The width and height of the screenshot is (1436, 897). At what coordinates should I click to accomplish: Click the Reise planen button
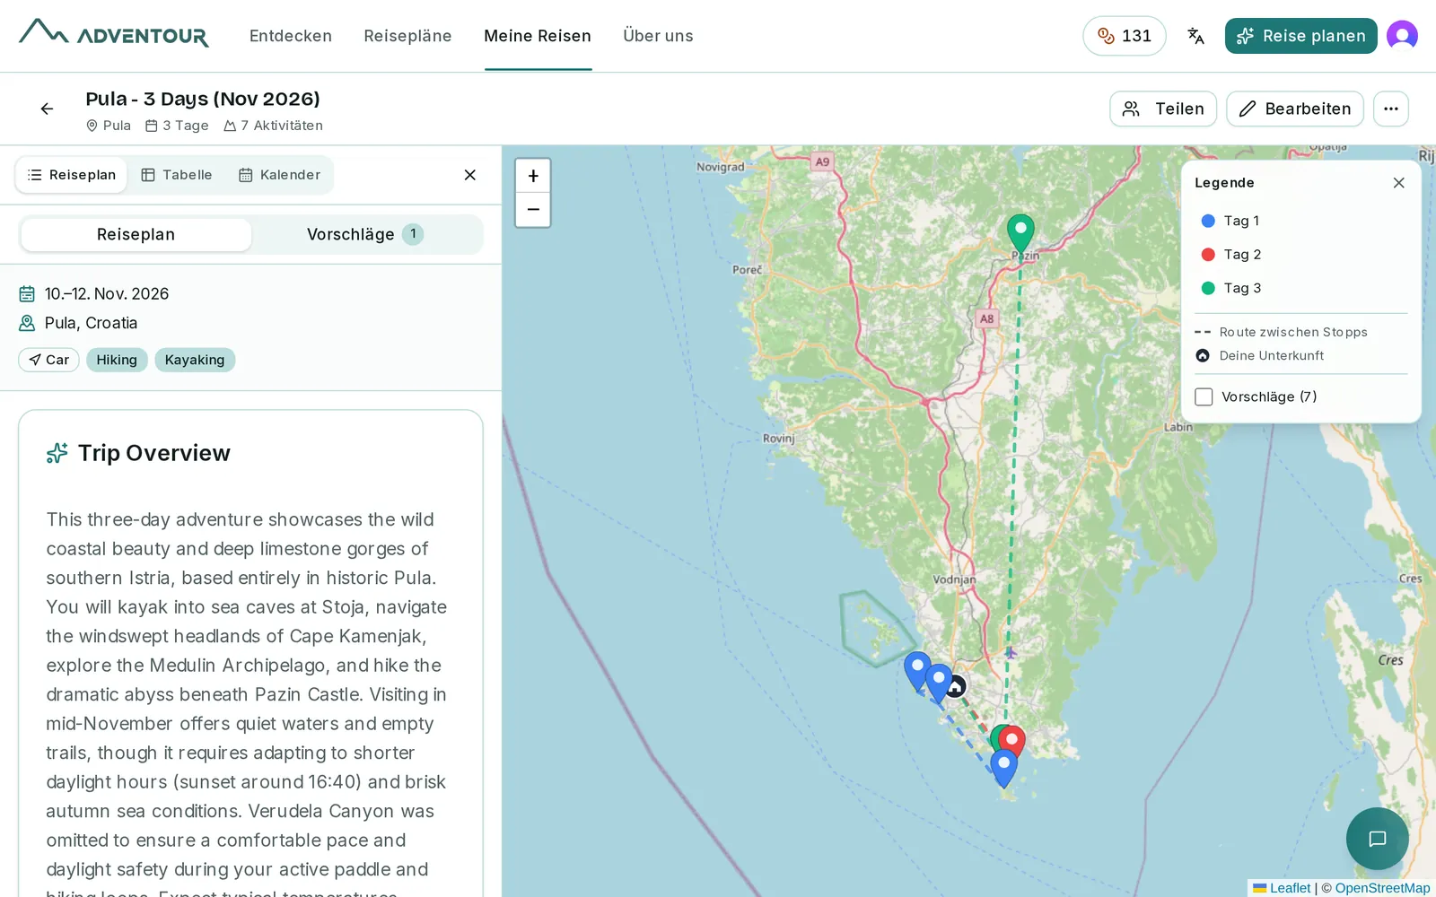tap(1300, 36)
